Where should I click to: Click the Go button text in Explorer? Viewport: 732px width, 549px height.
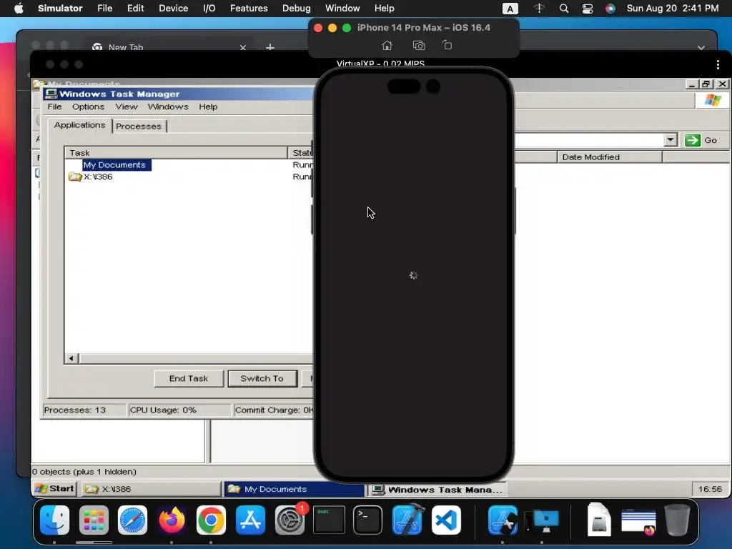tap(711, 140)
